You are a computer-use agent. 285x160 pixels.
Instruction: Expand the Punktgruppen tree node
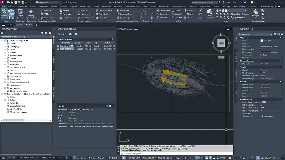tap(5, 47)
